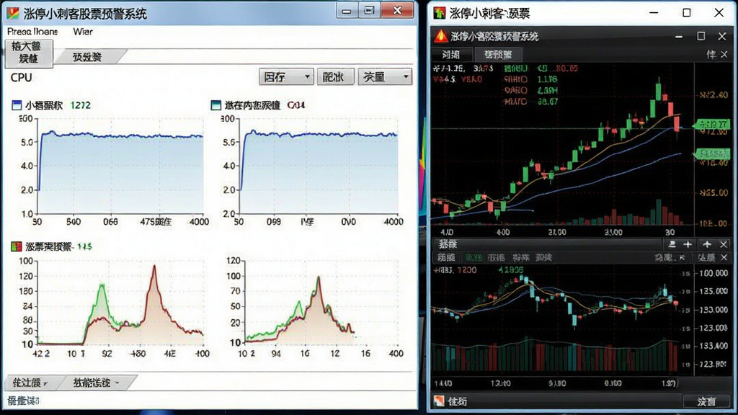
Task: Select the first tab in the lower panel tab row
Action: [x=446, y=258]
